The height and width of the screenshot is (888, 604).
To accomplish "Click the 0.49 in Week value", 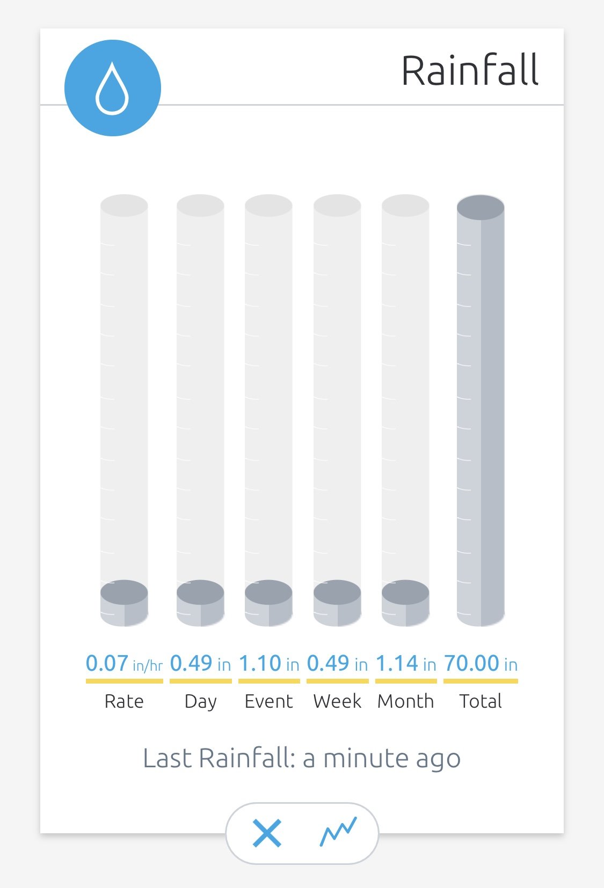I will pos(337,664).
